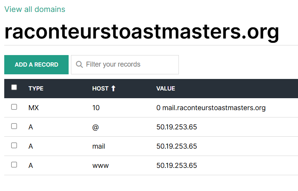298x191 pixels.
Task: Click the www record IP 50.19.253.65
Action: point(177,166)
